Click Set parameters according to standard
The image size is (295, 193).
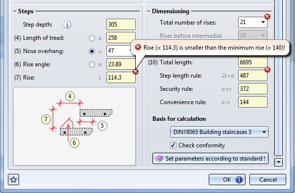(210, 159)
